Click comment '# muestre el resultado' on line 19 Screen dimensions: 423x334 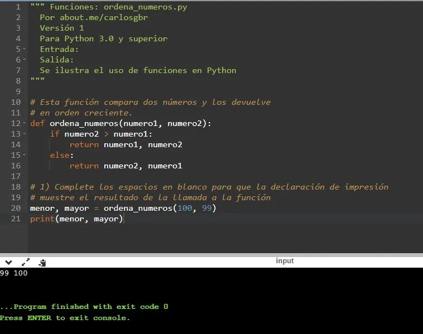point(150,197)
